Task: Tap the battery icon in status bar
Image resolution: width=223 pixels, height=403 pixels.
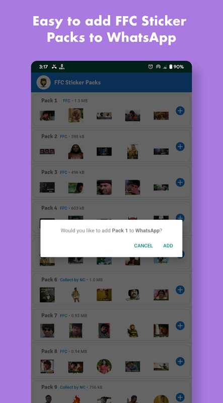Action: (171, 67)
